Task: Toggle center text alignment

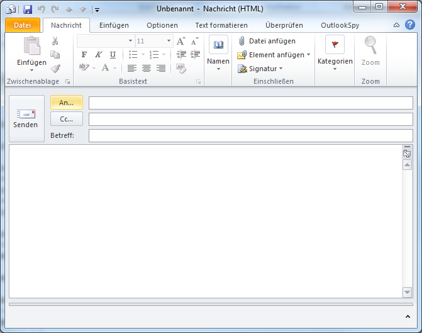Action: point(147,68)
